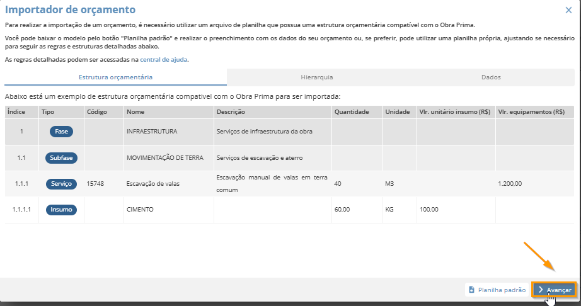This screenshot has height=306, width=581.
Task: Close the Importador de orçamento dialog
Action: [x=568, y=10]
